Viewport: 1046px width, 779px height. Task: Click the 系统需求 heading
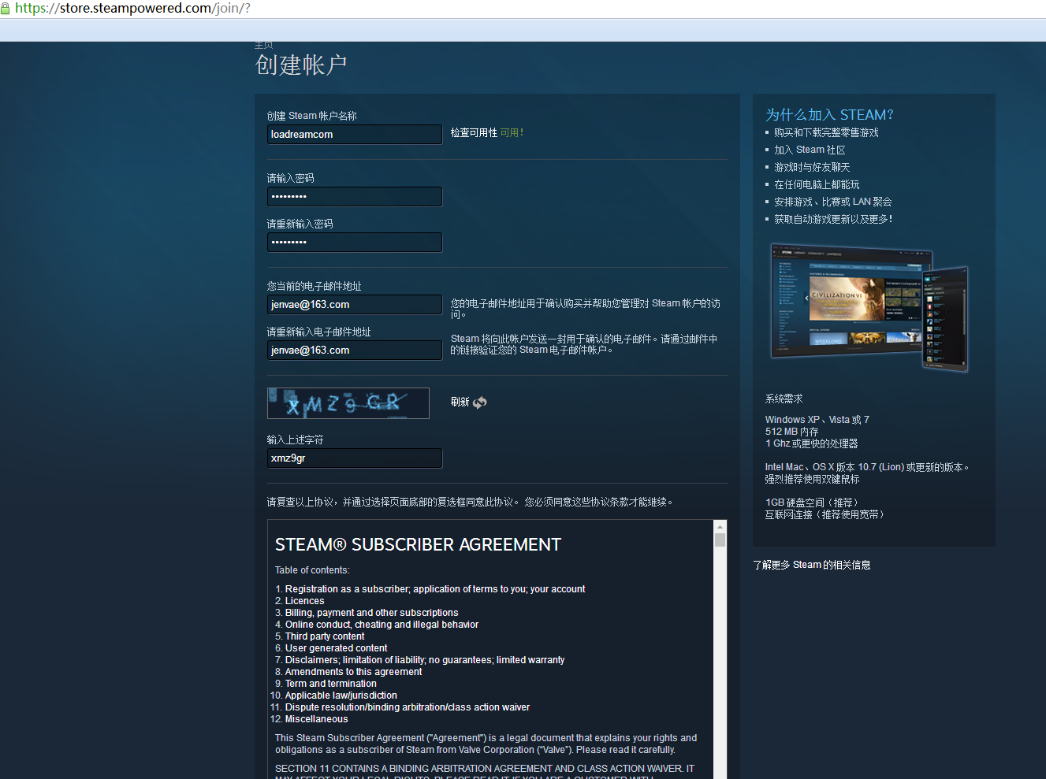pos(784,399)
